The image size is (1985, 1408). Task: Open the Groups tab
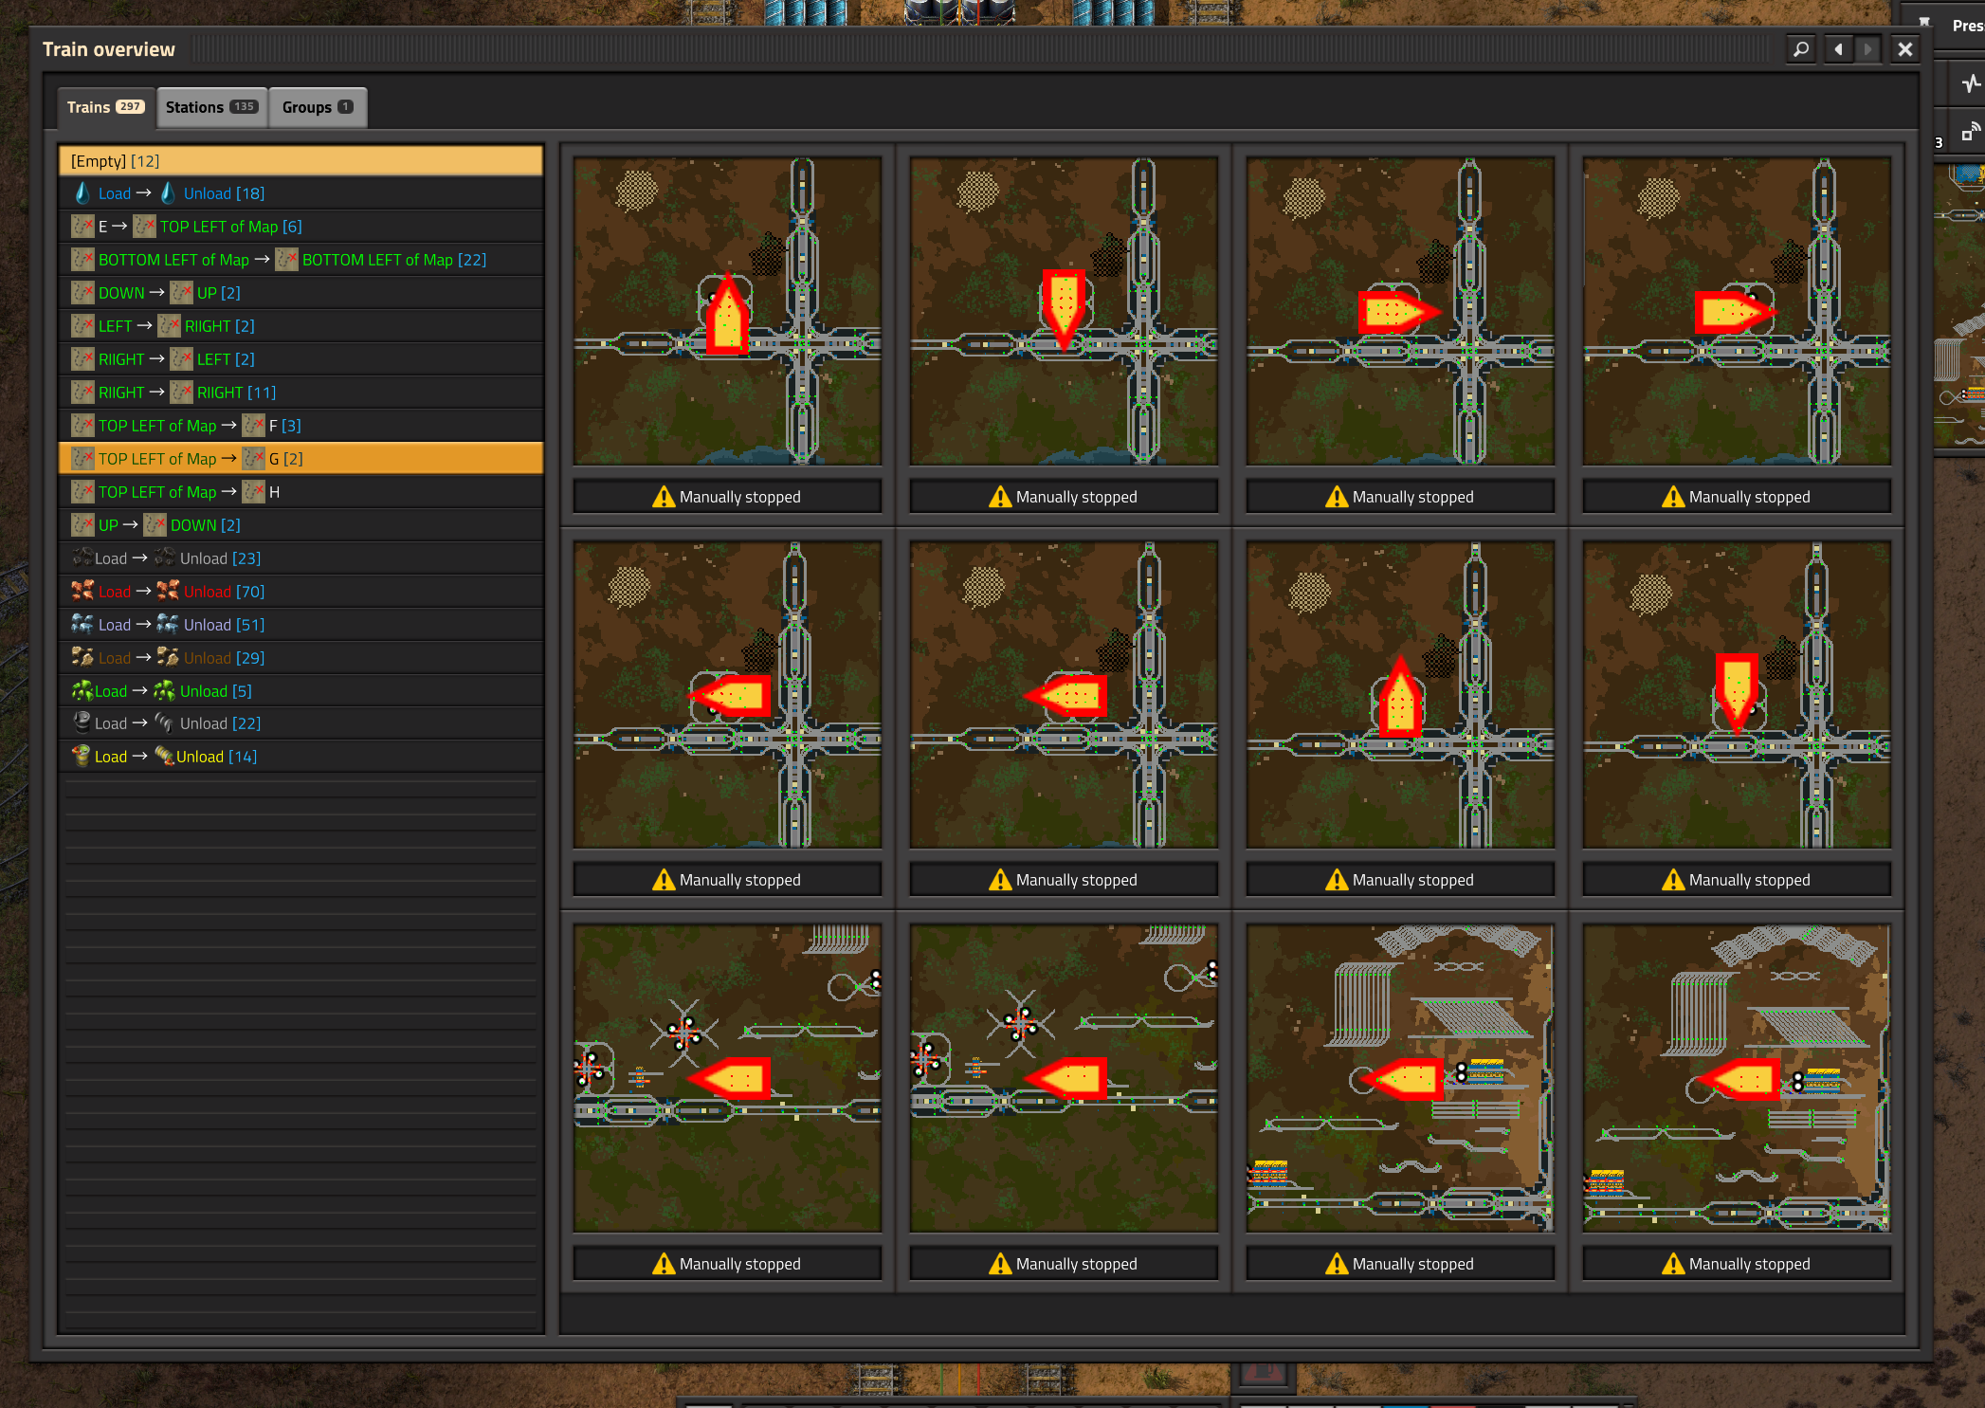click(317, 107)
